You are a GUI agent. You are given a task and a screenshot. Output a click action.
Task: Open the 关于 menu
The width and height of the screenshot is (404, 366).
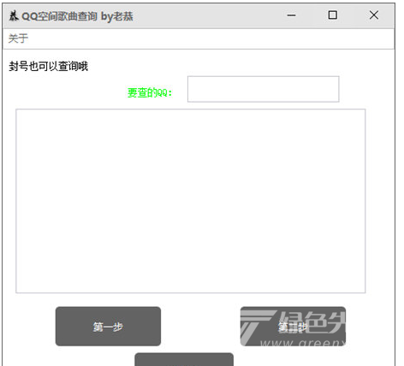pos(18,38)
